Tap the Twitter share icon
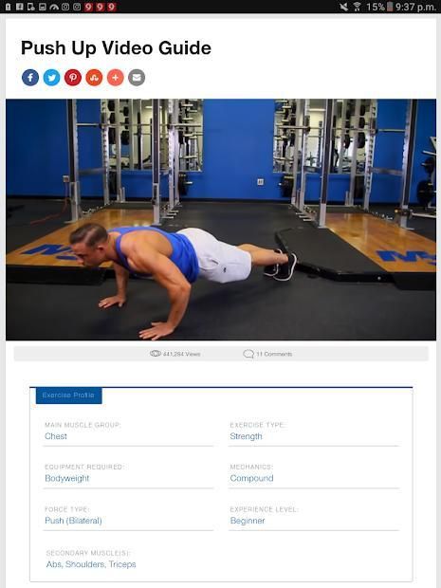Screen dimensions: 441x588 [x=52, y=78]
